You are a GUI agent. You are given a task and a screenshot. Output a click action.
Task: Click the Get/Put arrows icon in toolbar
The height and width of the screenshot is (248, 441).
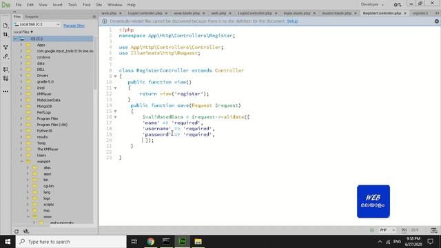(x=6, y=34)
